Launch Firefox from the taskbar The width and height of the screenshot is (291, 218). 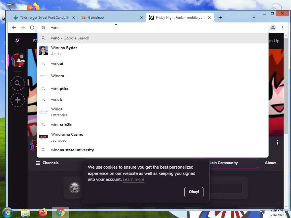click(43, 212)
